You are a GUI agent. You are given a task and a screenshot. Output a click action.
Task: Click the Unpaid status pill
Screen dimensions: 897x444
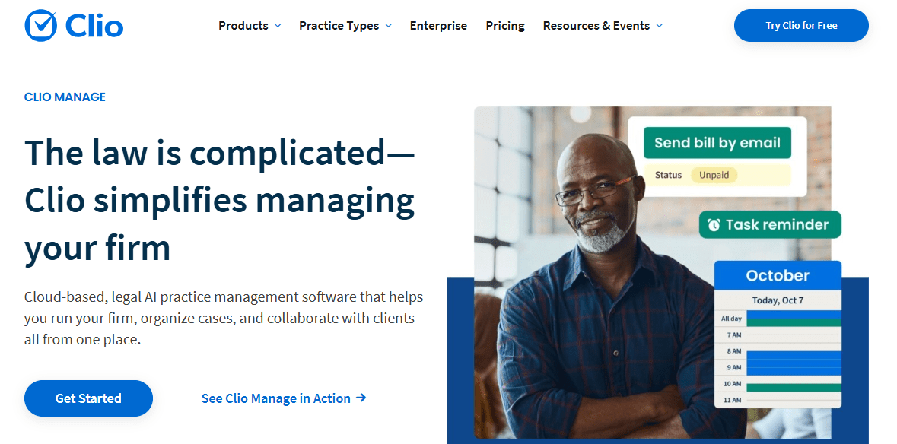point(714,175)
